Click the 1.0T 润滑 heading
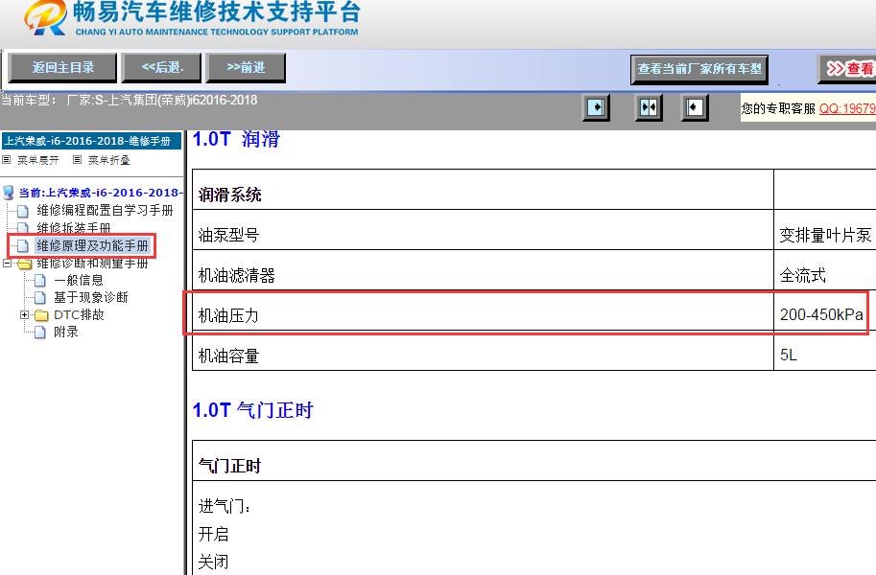The image size is (876, 575). coord(236,139)
